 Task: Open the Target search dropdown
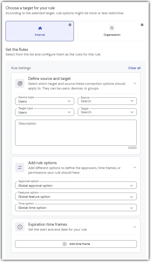tap(107, 112)
